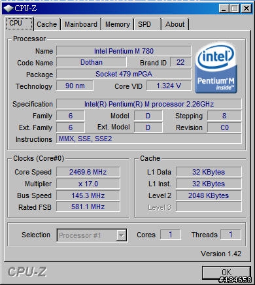Click the Ext. Family value field
Screen dimensions: 255x285
tap(71, 127)
